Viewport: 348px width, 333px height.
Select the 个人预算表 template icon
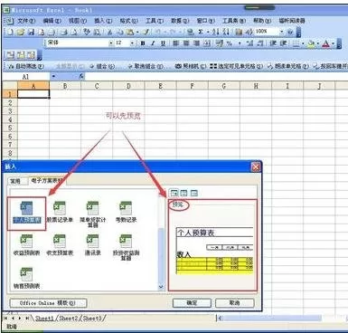[x=27, y=213]
